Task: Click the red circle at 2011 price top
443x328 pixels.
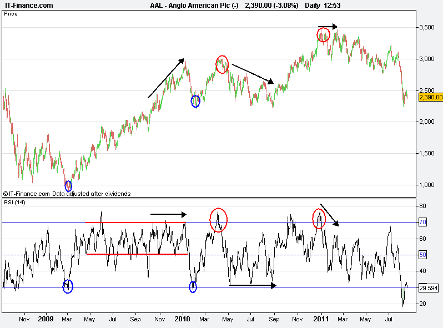Action: pyautogui.click(x=323, y=35)
